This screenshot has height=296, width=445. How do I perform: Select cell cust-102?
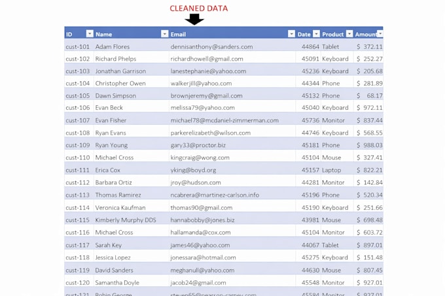77,59
